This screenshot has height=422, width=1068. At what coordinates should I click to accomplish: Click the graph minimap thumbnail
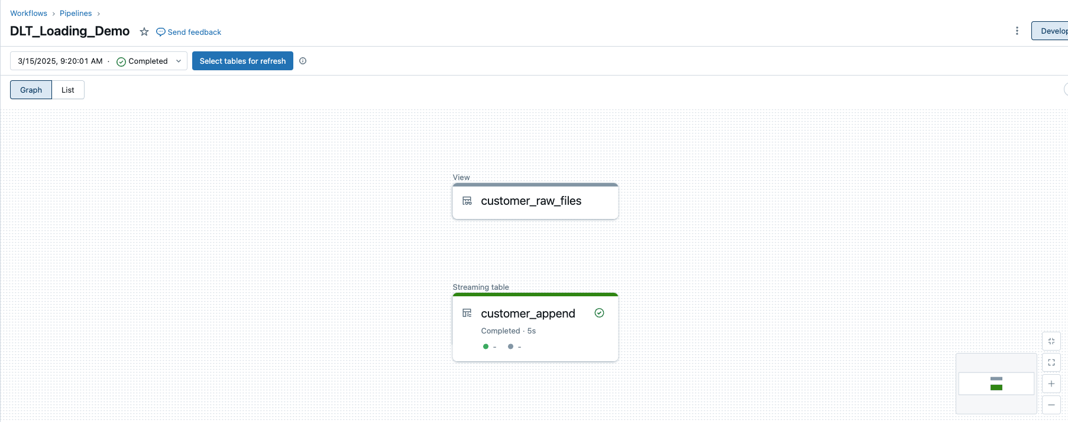996,384
